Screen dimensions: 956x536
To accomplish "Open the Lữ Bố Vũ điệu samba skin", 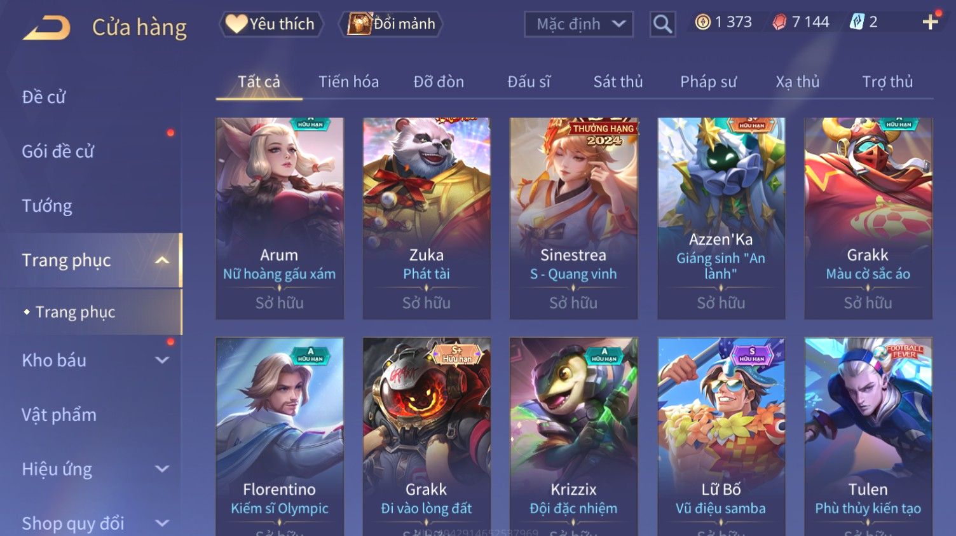I will (x=721, y=436).
